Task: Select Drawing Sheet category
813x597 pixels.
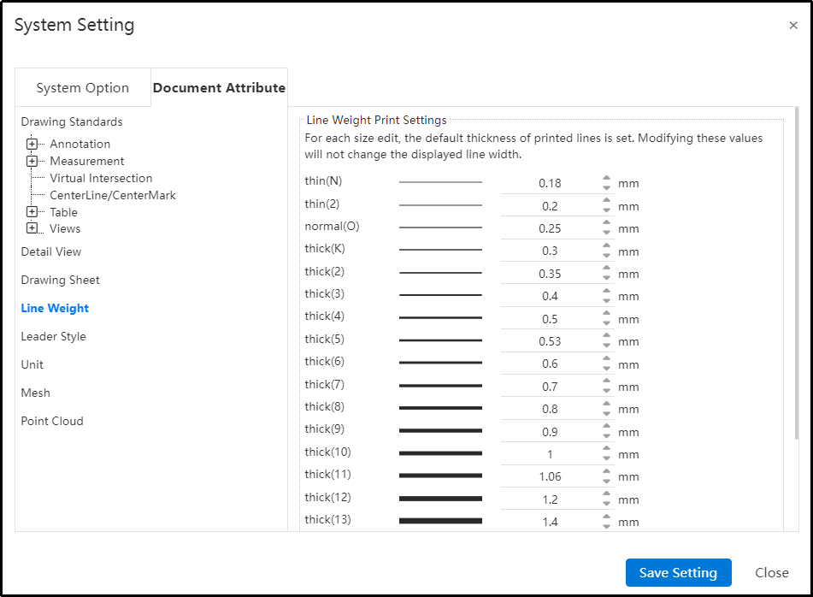Action: pyautogui.click(x=60, y=280)
